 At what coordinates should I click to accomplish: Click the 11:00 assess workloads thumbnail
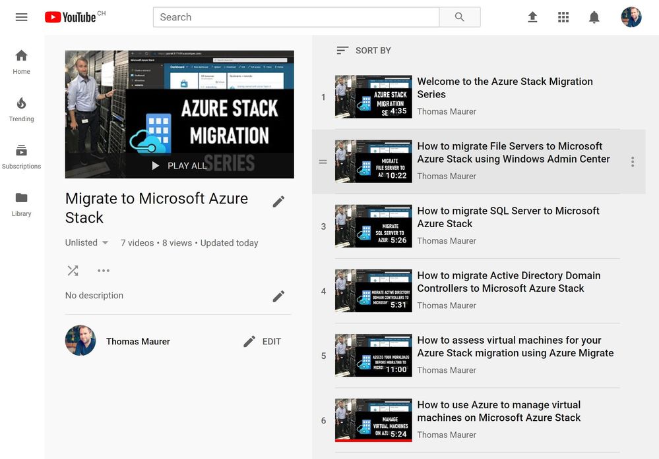point(373,355)
